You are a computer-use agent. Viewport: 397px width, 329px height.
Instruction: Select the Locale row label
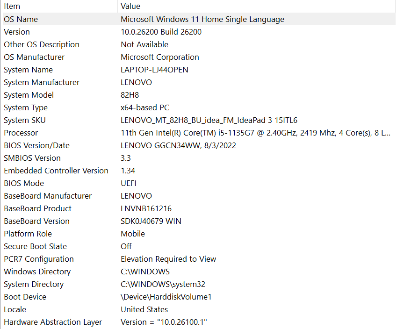(15, 310)
